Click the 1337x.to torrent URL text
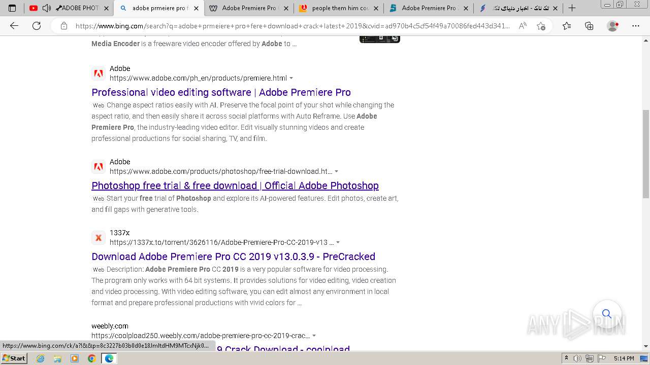The width and height of the screenshot is (650, 365). point(221,242)
